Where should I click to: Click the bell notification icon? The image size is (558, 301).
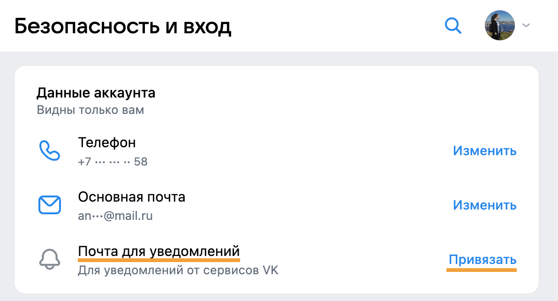[x=49, y=259]
